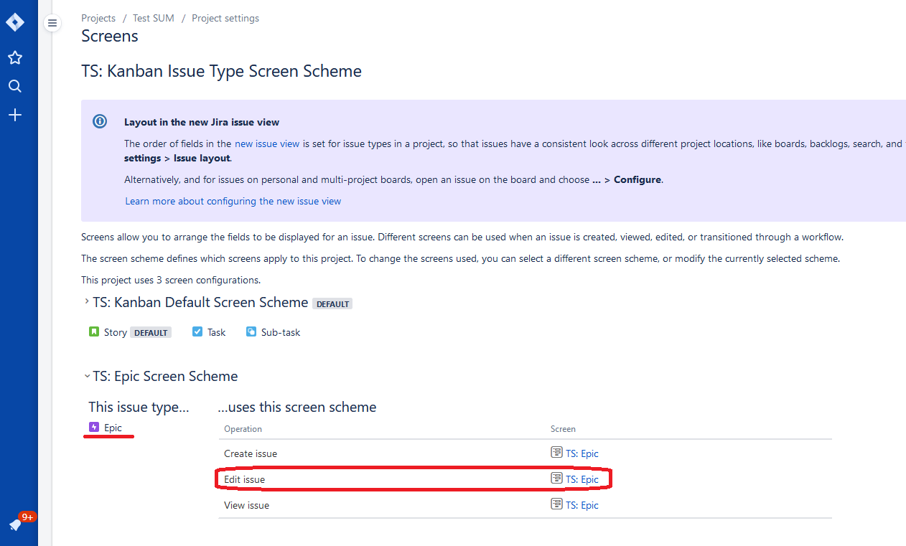Click the Screens page heading
The image size is (906, 546).
coord(110,36)
